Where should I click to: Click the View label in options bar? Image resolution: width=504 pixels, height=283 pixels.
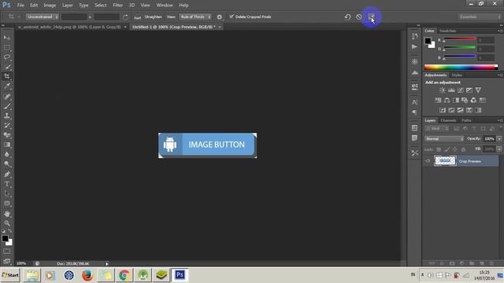(x=171, y=17)
